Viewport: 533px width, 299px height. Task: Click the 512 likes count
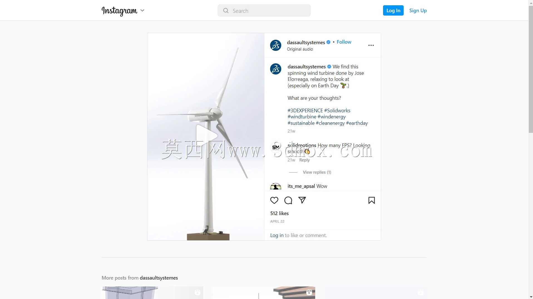click(279, 213)
